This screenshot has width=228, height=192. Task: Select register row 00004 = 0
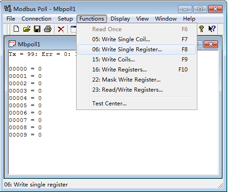coord(25,98)
